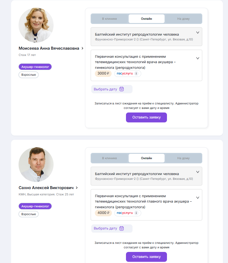Click the «Акушер-гинеколог» tag under Sakhno
Image resolution: width=228 pixels, height=263 pixels.
point(35,206)
